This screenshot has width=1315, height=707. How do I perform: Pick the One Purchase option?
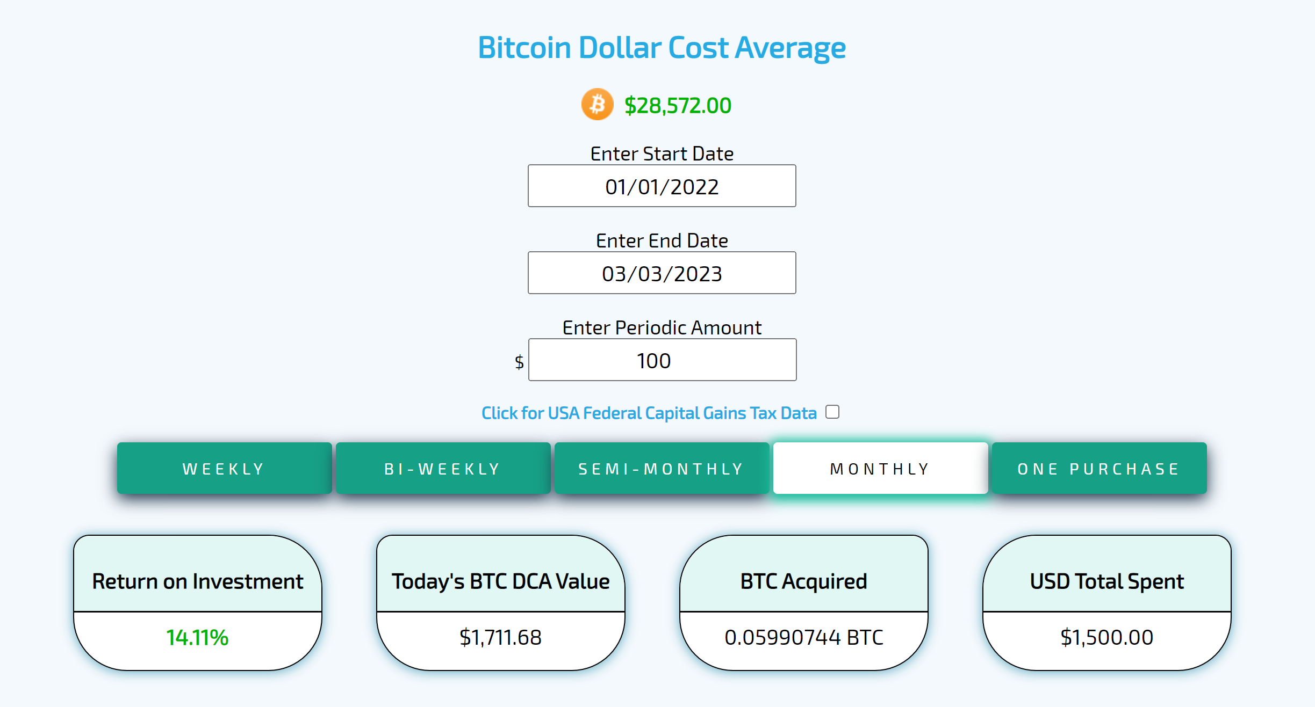point(1099,469)
